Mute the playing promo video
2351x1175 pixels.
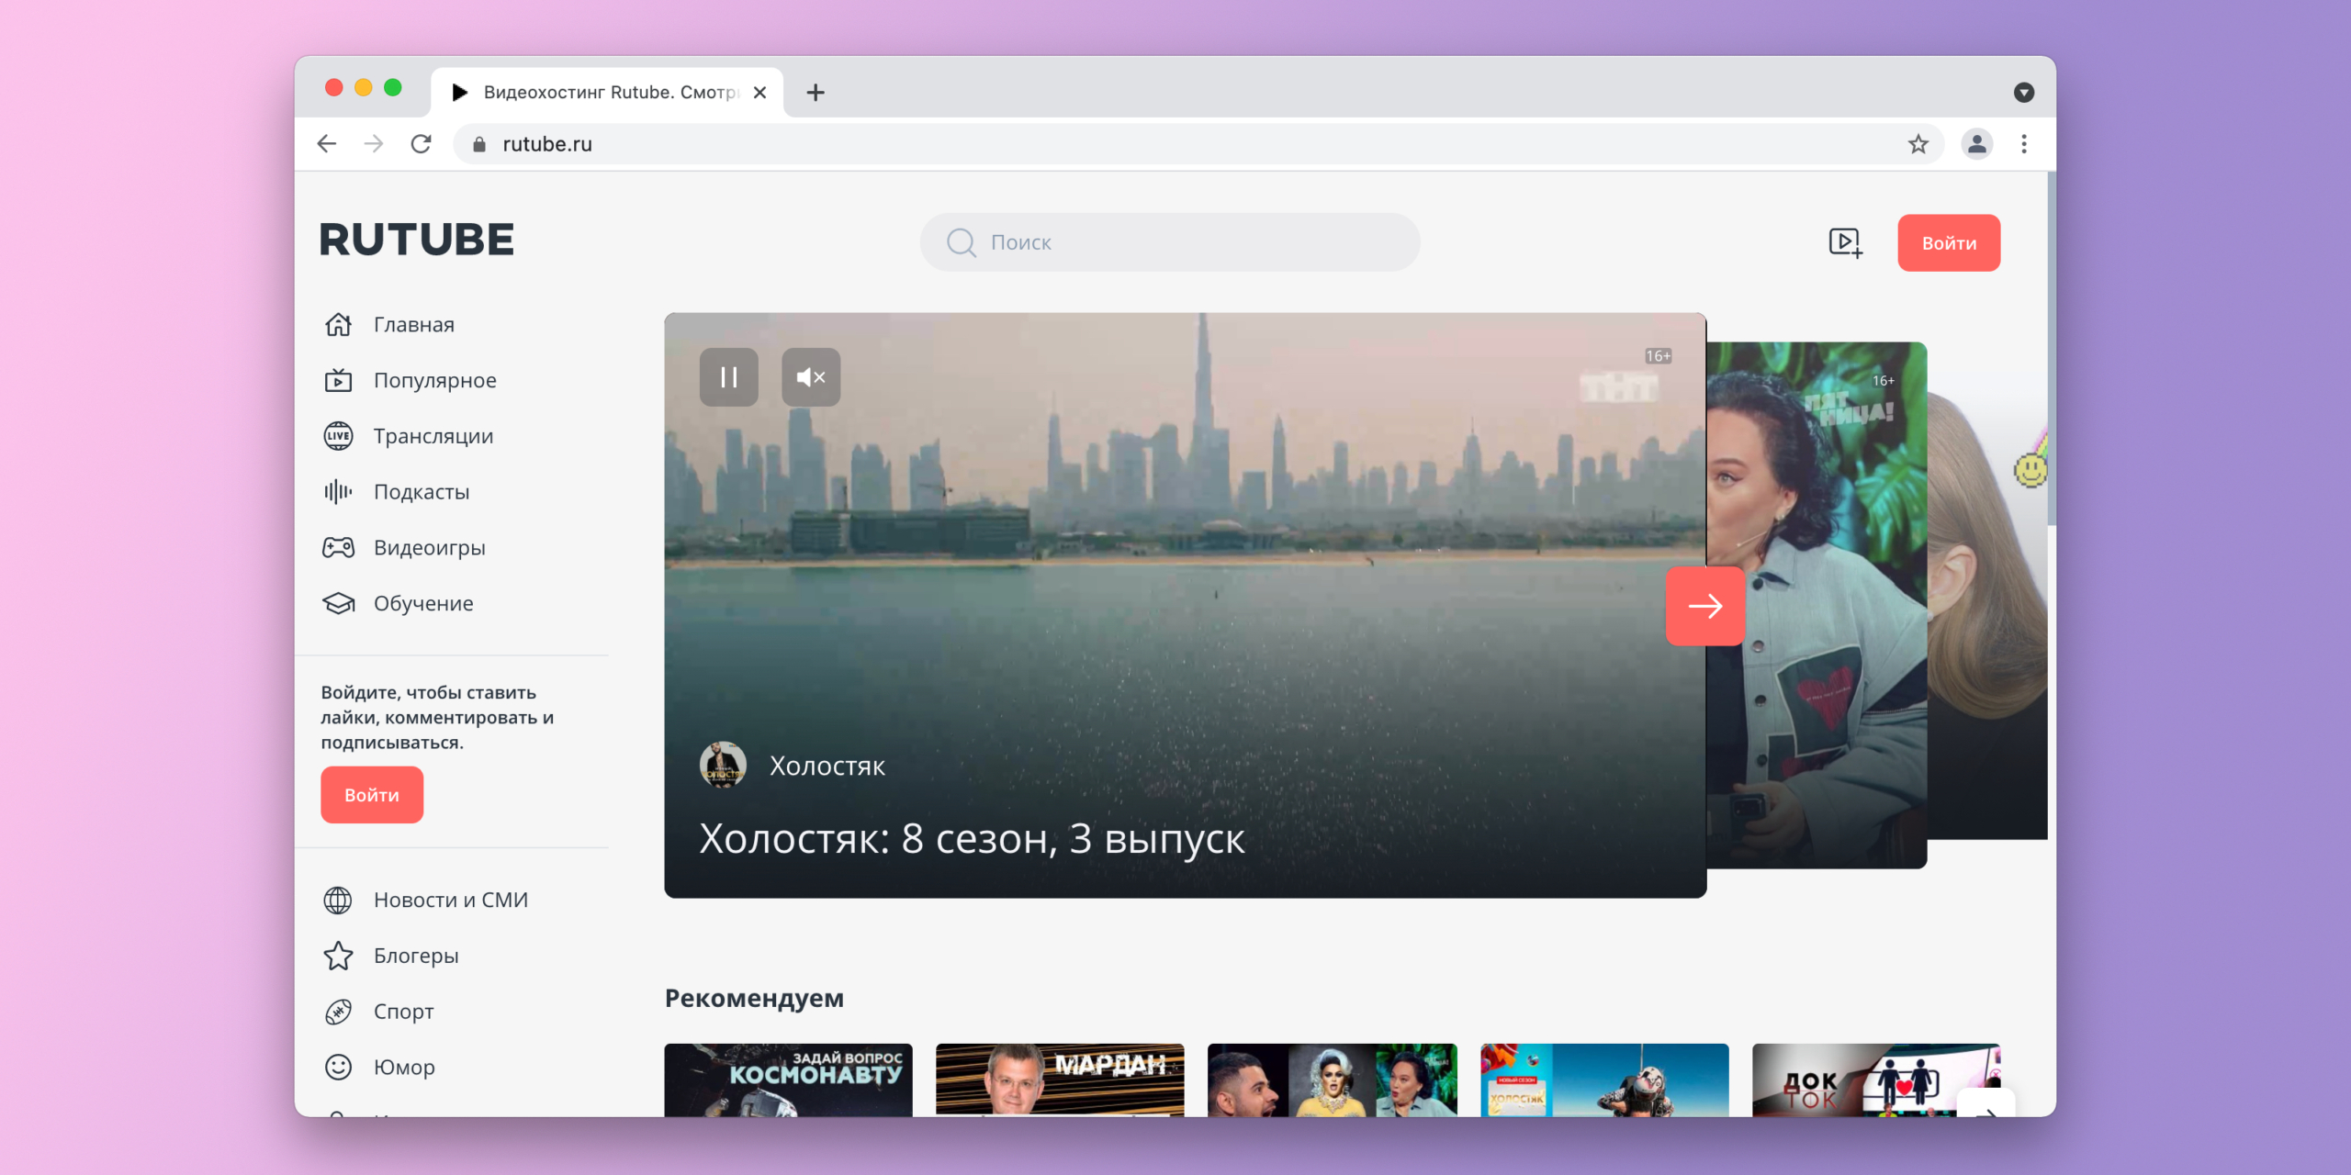tap(811, 376)
